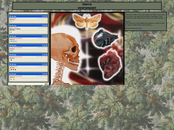Click reply icon on "Gym monster" message
This screenshot has width=174, height=130.
[x=43, y=36]
